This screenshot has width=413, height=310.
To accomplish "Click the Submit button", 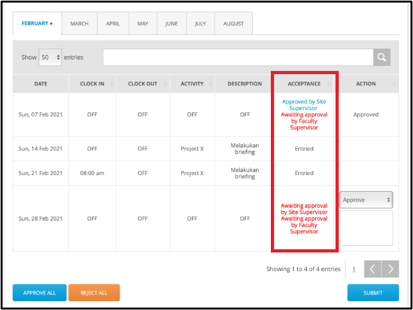I will pos(373,293).
